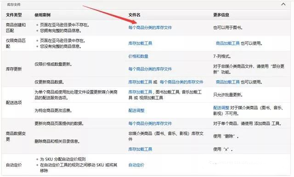Open 库存加载工具 link in the 使用 "x" row
The height and width of the screenshot is (177, 294).
(140, 149)
